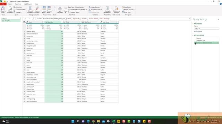Open the File tab

[3, 4]
